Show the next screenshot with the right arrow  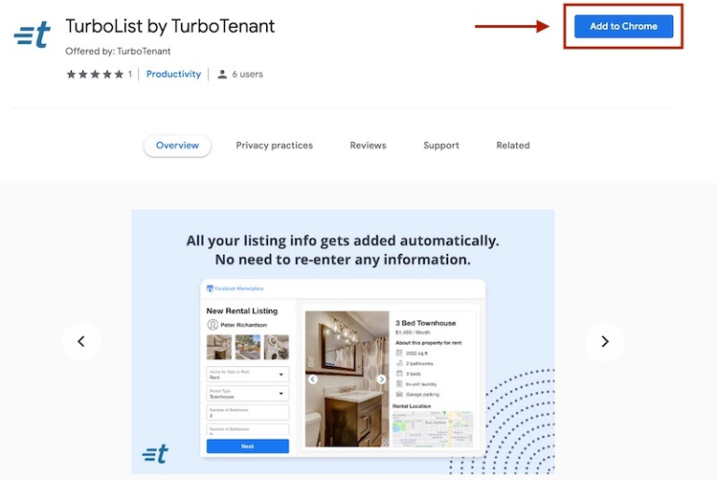click(605, 342)
